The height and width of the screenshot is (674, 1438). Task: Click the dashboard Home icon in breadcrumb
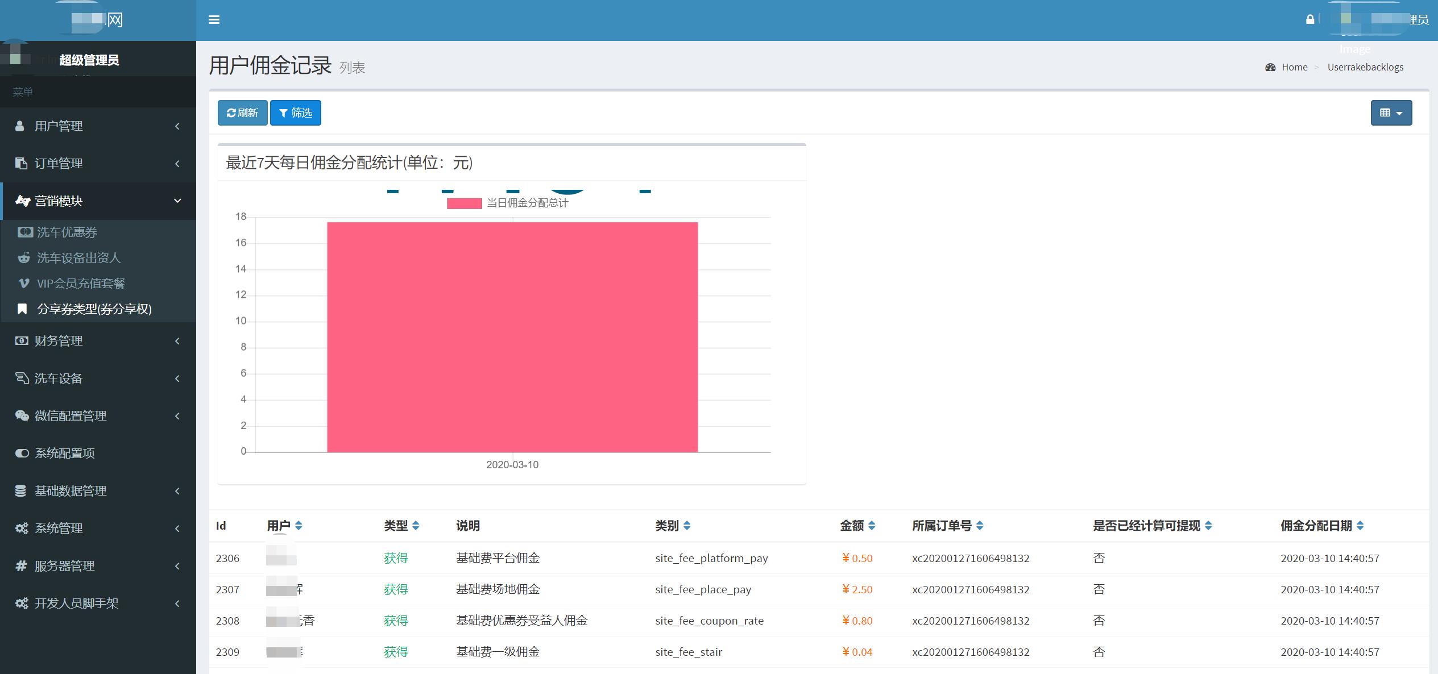pyautogui.click(x=1270, y=67)
